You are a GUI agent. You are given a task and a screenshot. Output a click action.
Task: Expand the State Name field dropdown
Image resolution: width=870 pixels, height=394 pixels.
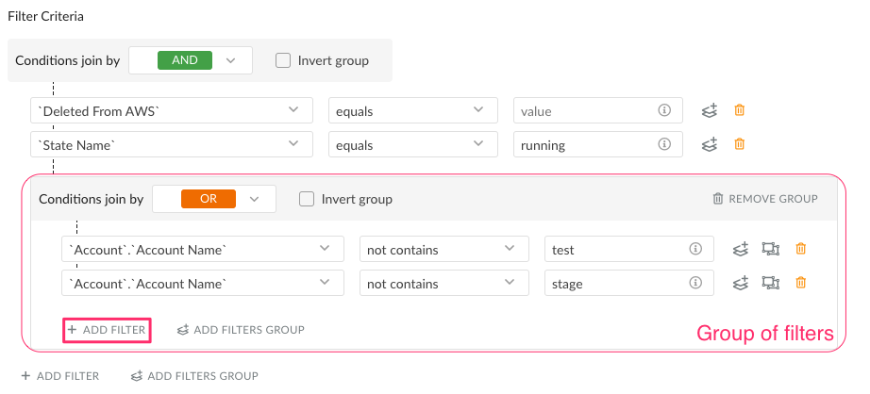pyautogui.click(x=172, y=144)
